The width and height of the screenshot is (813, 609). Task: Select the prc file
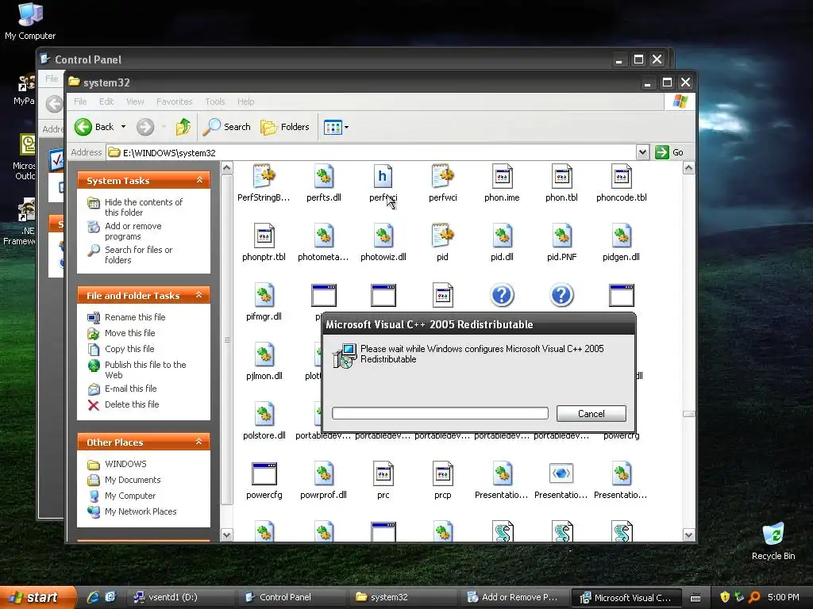point(383,480)
